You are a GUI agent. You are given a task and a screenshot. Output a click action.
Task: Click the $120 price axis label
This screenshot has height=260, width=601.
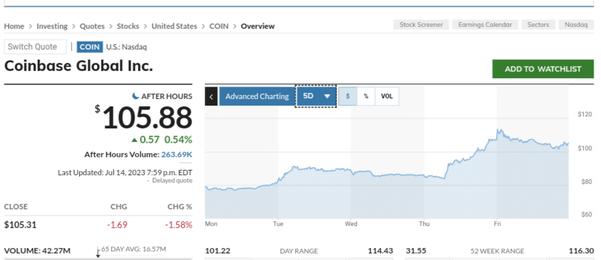click(585, 114)
